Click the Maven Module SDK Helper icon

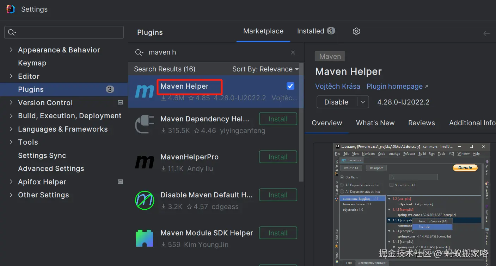click(145, 238)
